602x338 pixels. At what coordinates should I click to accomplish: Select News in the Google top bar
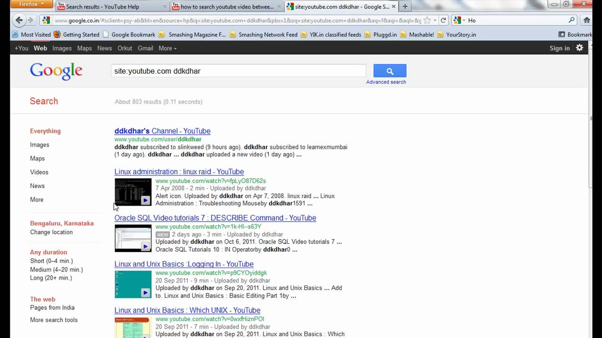(104, 48)
